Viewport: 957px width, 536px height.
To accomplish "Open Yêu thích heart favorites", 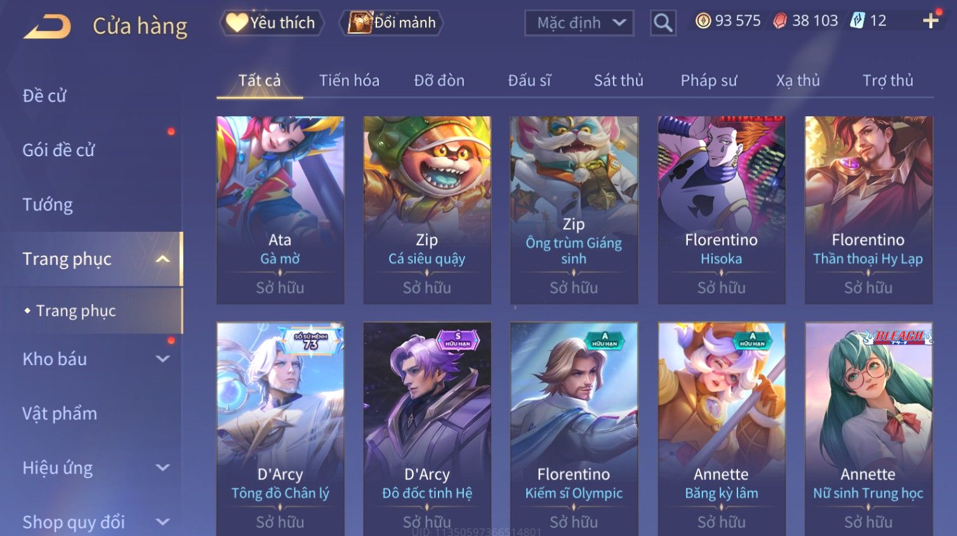I will 272,23.
